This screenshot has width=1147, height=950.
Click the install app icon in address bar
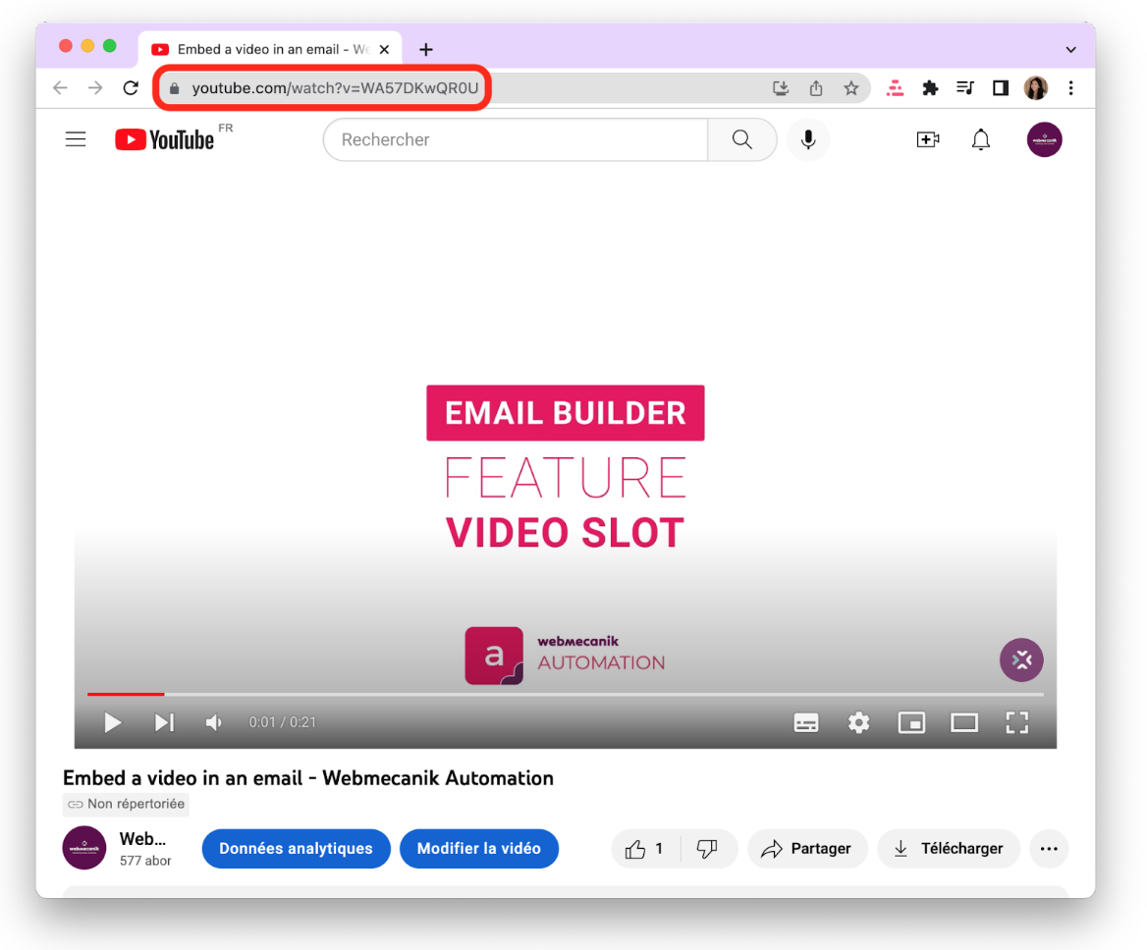click(x=781, y=88)
